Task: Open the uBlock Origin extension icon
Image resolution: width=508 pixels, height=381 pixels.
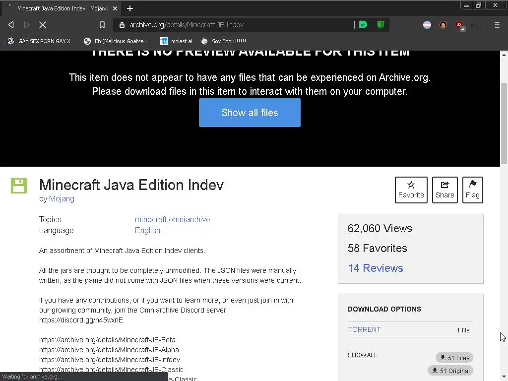Action: (459, 25)
